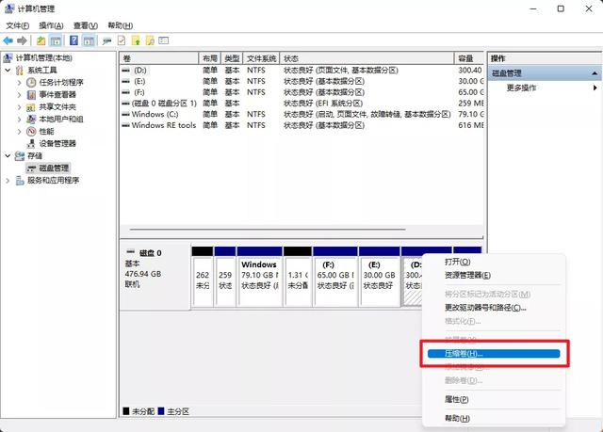The height and width of the screenshot is (432, 603).
Task: Select the (F:) volume row in list
Action: point(301,92)
